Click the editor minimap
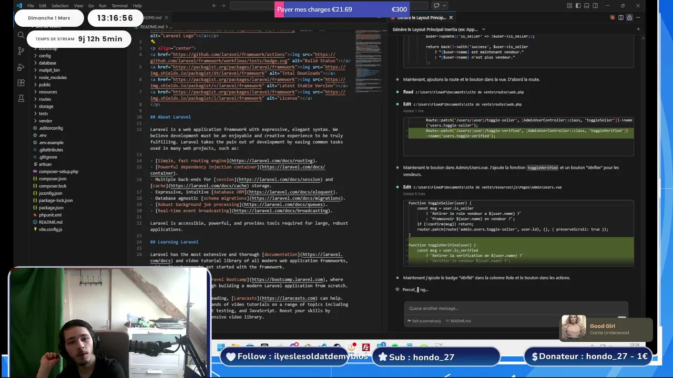Image resolution: width=673 pixels, height=378 pixels. [368, 60]
